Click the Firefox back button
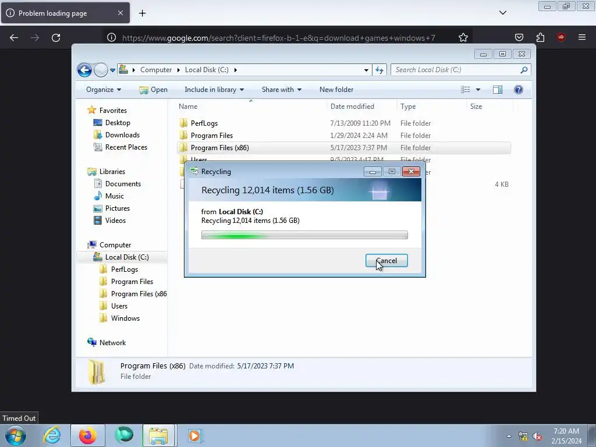The height and width of the screenshot is (447, 596). pos(14,37)
